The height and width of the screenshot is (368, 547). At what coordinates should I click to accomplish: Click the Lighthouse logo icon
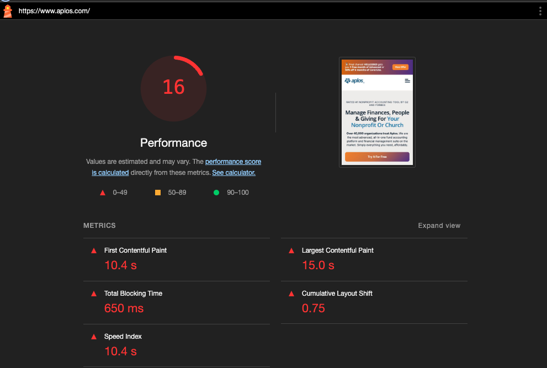[x=8, y=11]
